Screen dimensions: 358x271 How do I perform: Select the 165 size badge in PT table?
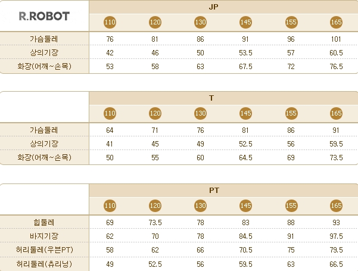(x=336, y=205)
